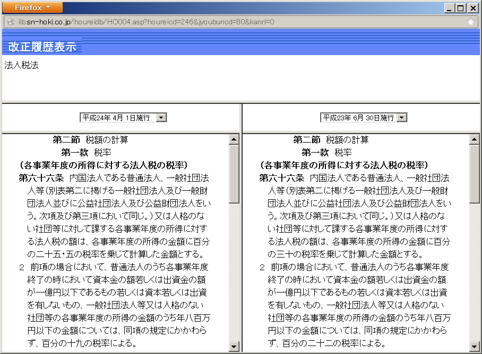Click the site identity globe icon
Image resolution: width=482 pixels, height=354 pixels.
[x=11, y=22]
